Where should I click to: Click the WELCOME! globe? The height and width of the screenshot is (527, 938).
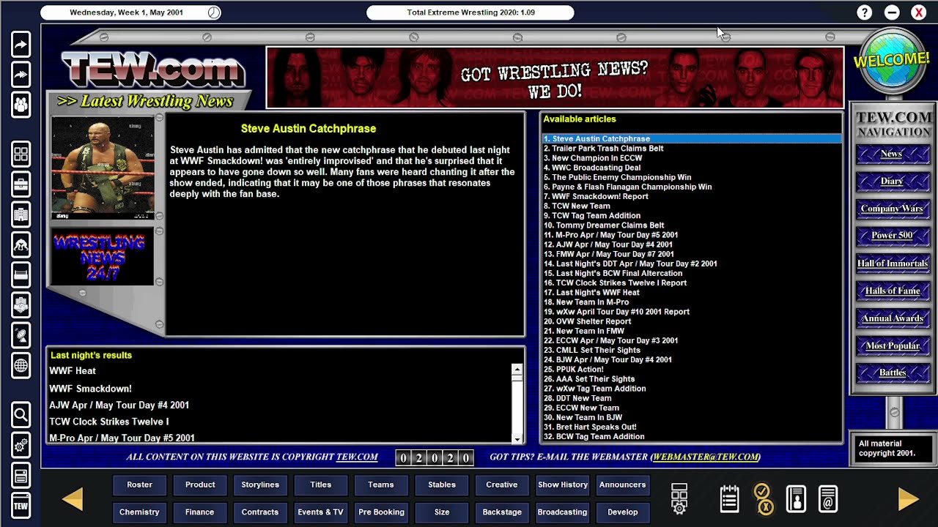(892, 60)
